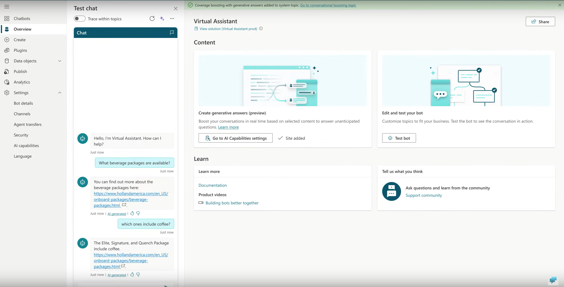
Task: Expand the Data objects menu
Action: tap(60, 61)
